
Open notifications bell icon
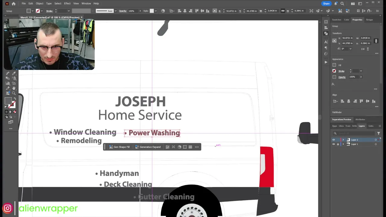[336, 4]
